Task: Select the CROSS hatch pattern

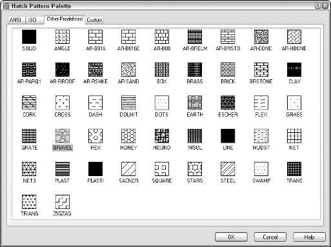Action: (x=63, y=103)
